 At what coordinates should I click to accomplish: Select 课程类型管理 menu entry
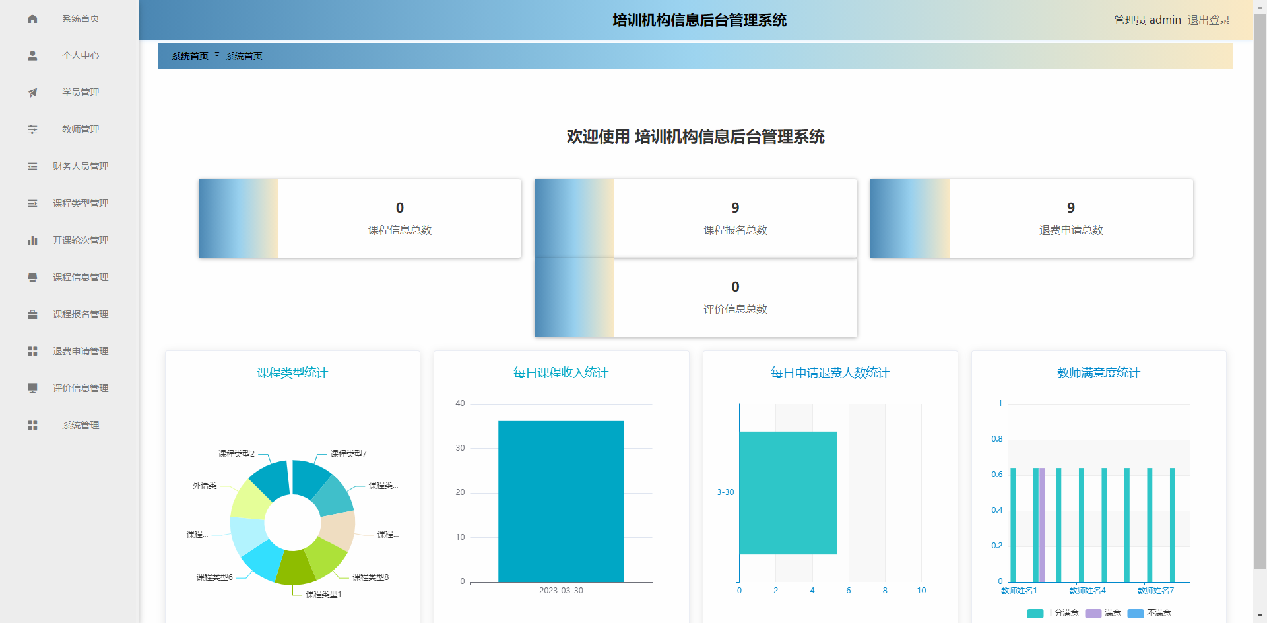click(69, 203)
